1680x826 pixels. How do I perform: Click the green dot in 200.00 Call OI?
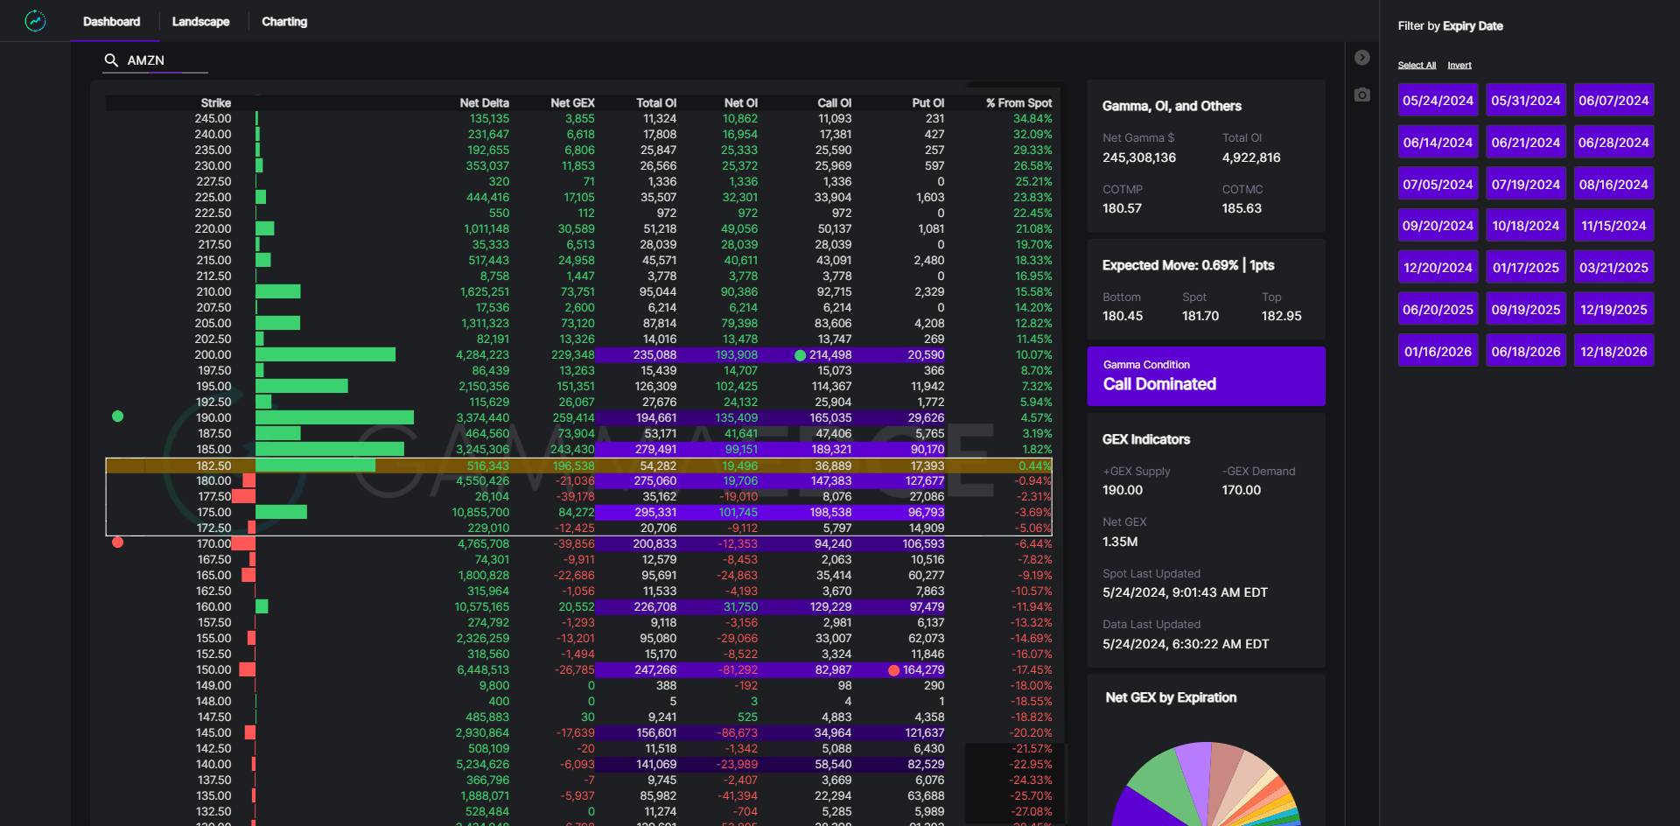800,355
